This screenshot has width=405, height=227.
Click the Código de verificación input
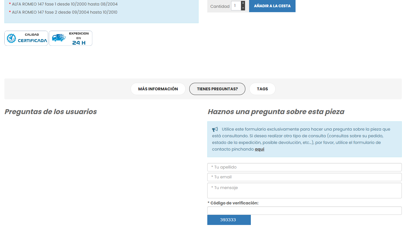pos(305,210)
